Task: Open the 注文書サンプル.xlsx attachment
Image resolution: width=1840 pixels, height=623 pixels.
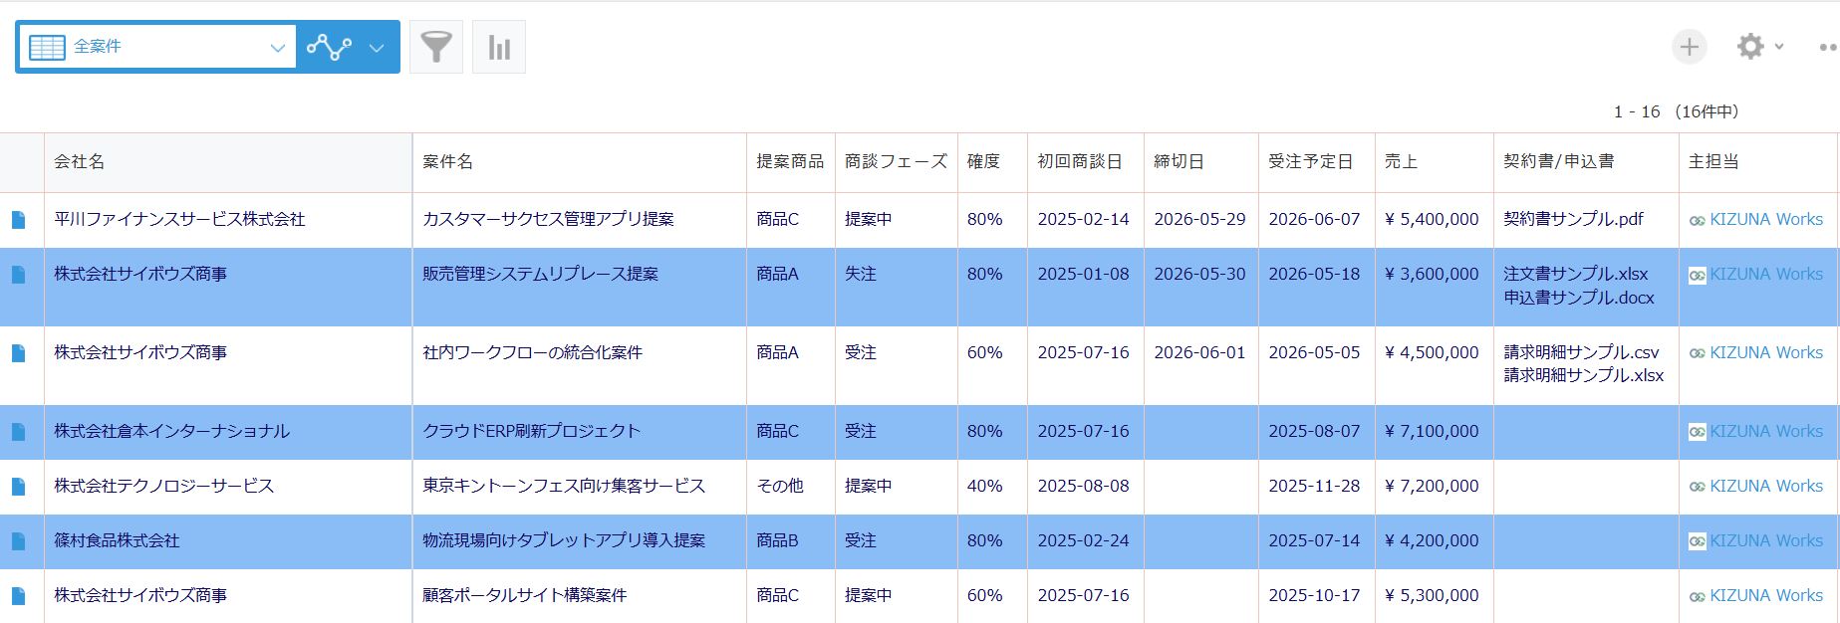Action: (x=1576, y=274)
